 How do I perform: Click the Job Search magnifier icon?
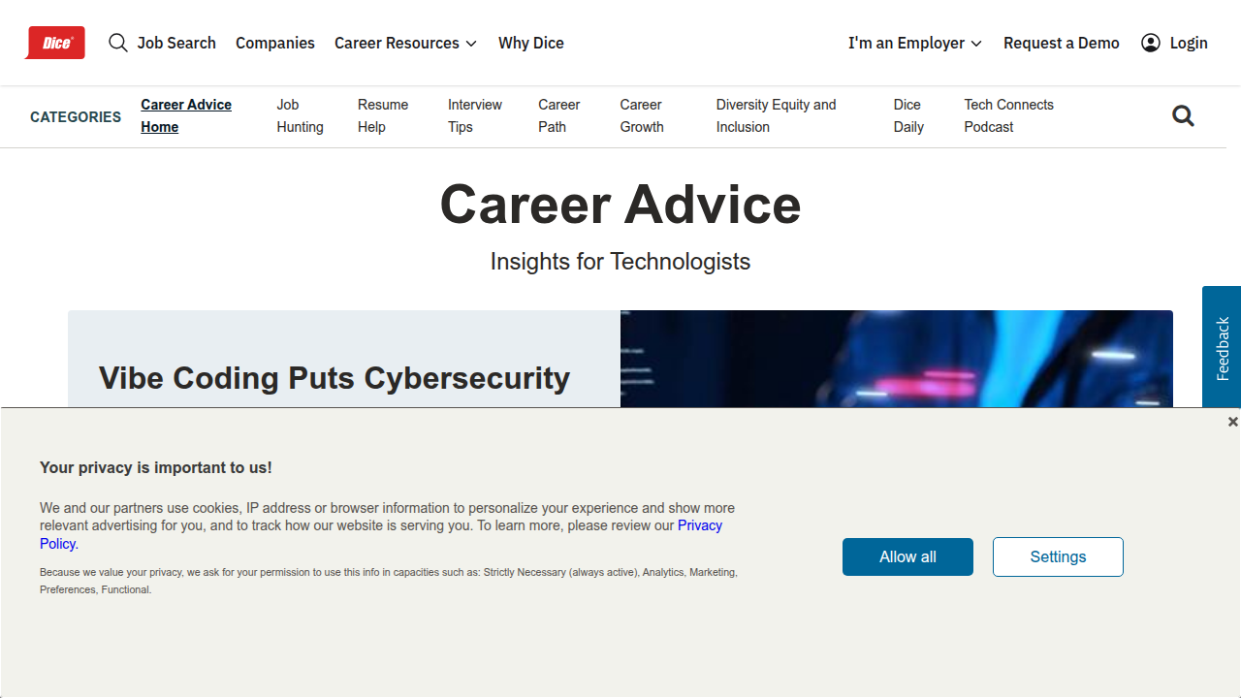[118, 43]
